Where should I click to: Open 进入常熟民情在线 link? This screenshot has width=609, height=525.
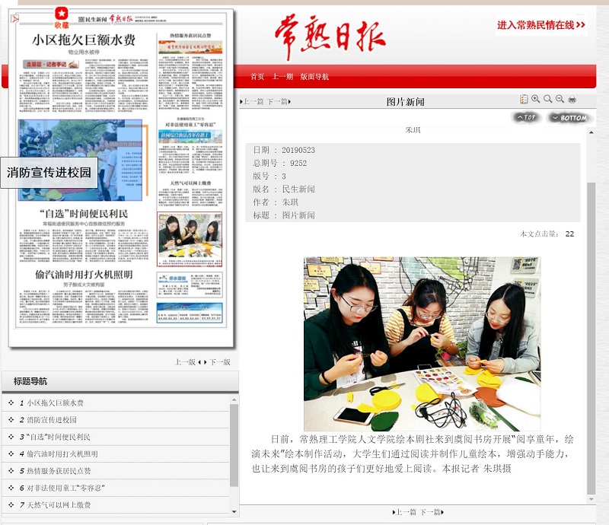pyautogui.click(x=541, y=25)
